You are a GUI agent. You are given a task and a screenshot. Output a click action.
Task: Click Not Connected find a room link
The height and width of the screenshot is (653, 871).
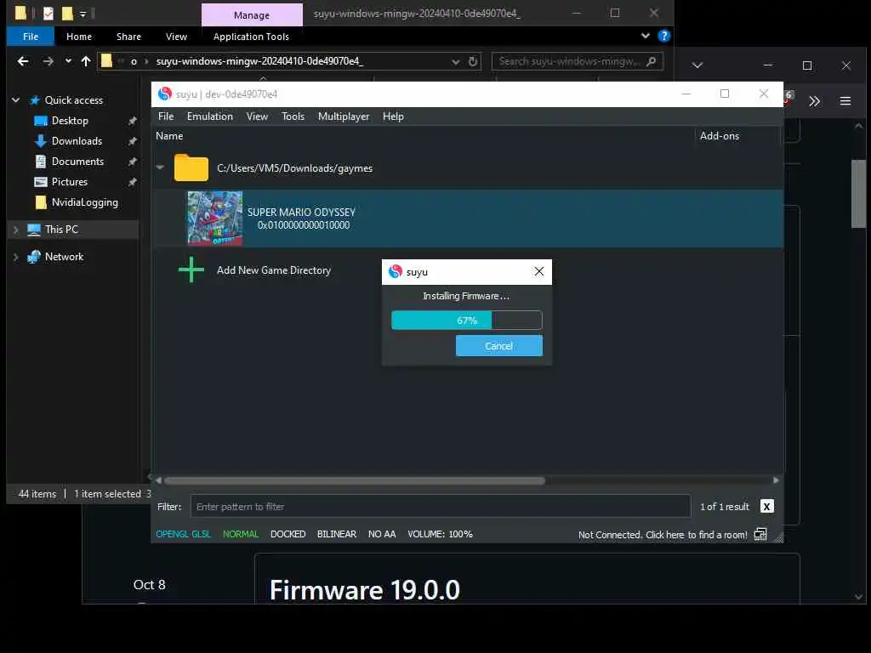coord(662,535)
